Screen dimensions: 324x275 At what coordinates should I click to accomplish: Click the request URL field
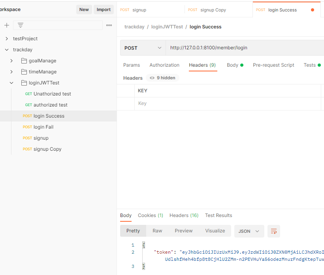tap(245, 48)
